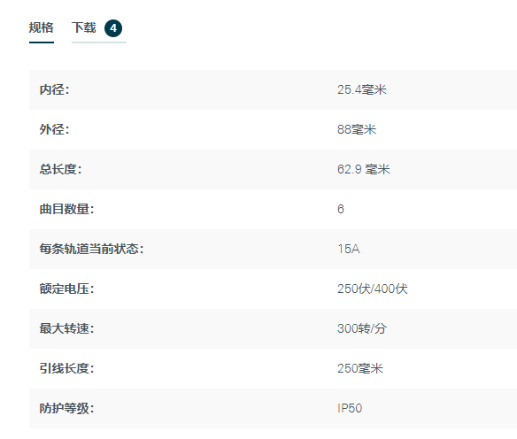Select the 外径 label
This screenshot has width=517, height=439.
[x=54, y=129]
